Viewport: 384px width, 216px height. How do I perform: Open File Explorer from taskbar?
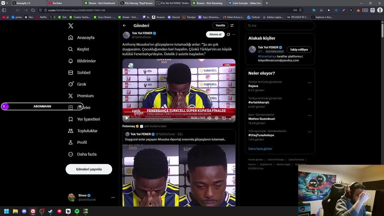15,211
